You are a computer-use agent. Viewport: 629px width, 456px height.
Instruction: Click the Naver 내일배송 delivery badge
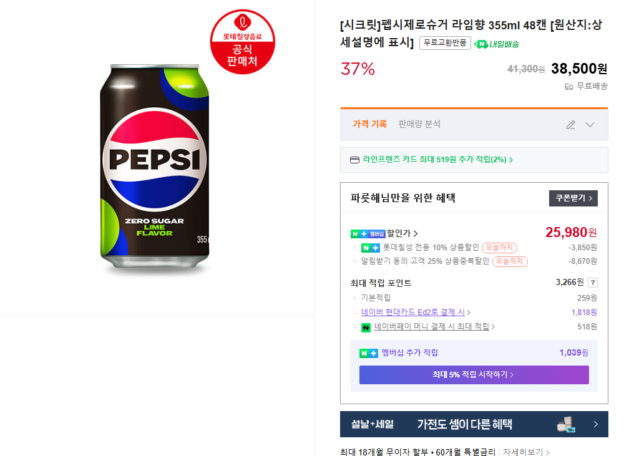pyautogui.click(x=497, y=44)
